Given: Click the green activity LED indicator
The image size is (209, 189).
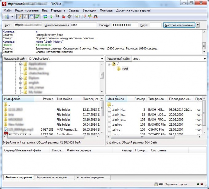Looking at the screenshot, I should point(198,184).
